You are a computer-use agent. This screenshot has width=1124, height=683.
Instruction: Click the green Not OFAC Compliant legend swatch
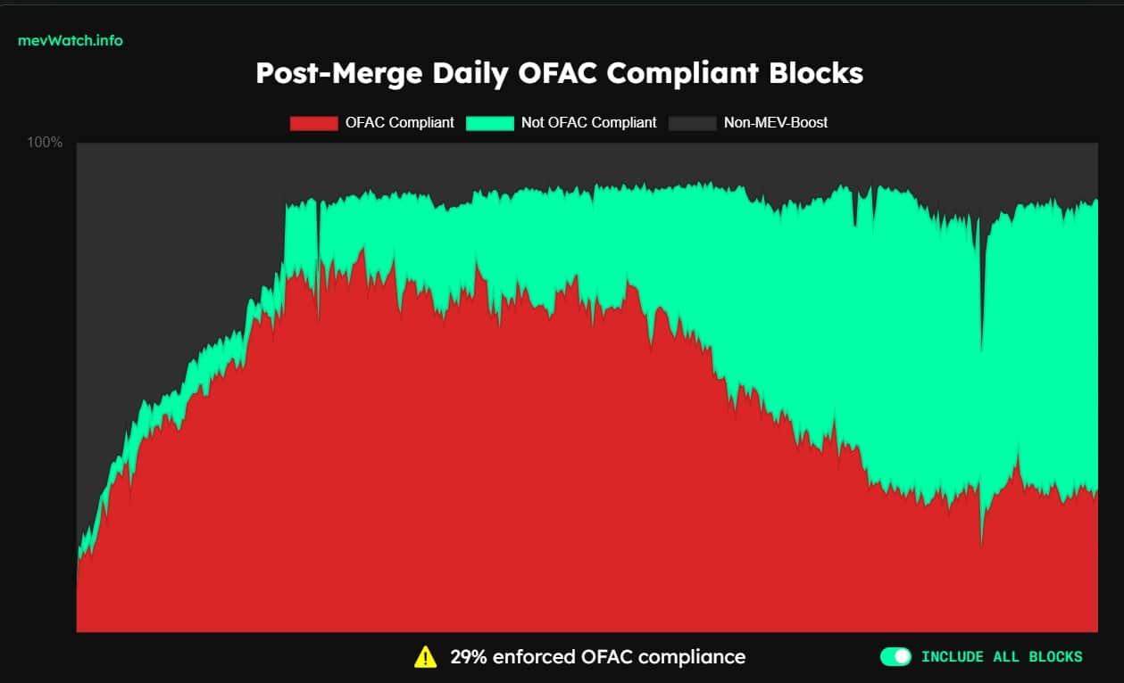click(x=489, y=123)
